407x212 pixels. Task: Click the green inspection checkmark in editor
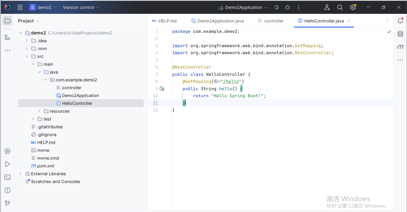pyautogui.click(x=389, y=32)
